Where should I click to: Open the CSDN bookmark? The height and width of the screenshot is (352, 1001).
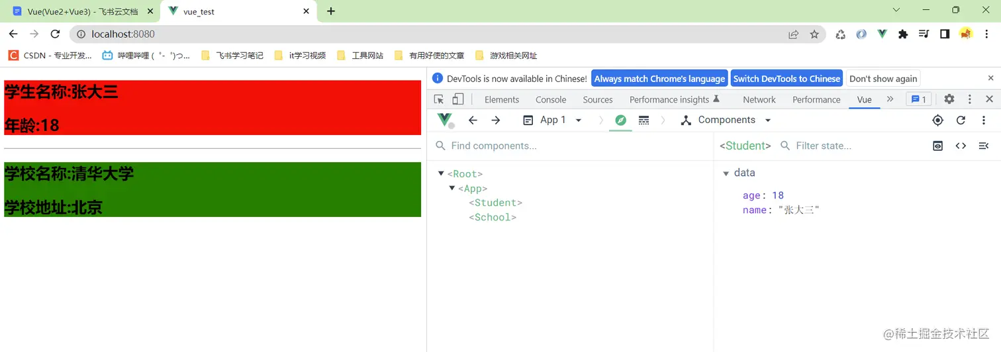[50, 56]
